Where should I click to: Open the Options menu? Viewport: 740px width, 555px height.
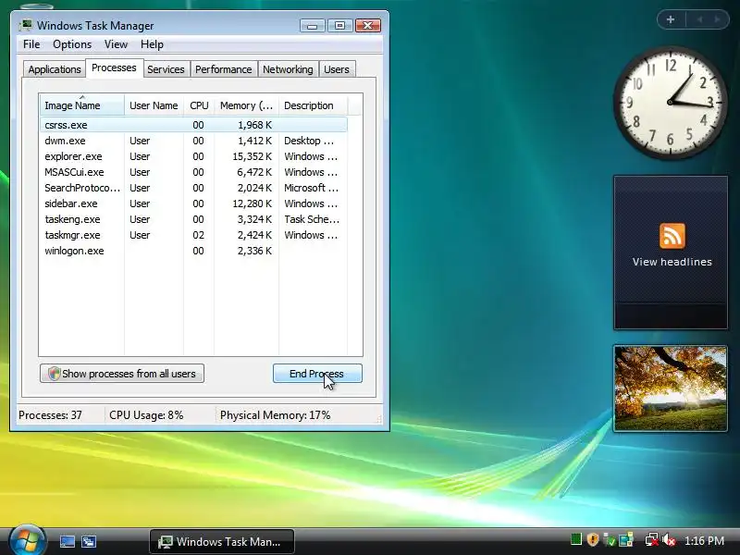72,44
